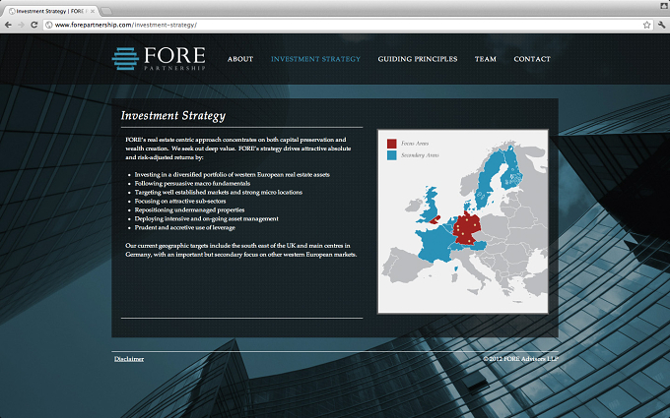Click Finland on the map
The height and width of the screenshot is (418, 670).
(512, 170)
